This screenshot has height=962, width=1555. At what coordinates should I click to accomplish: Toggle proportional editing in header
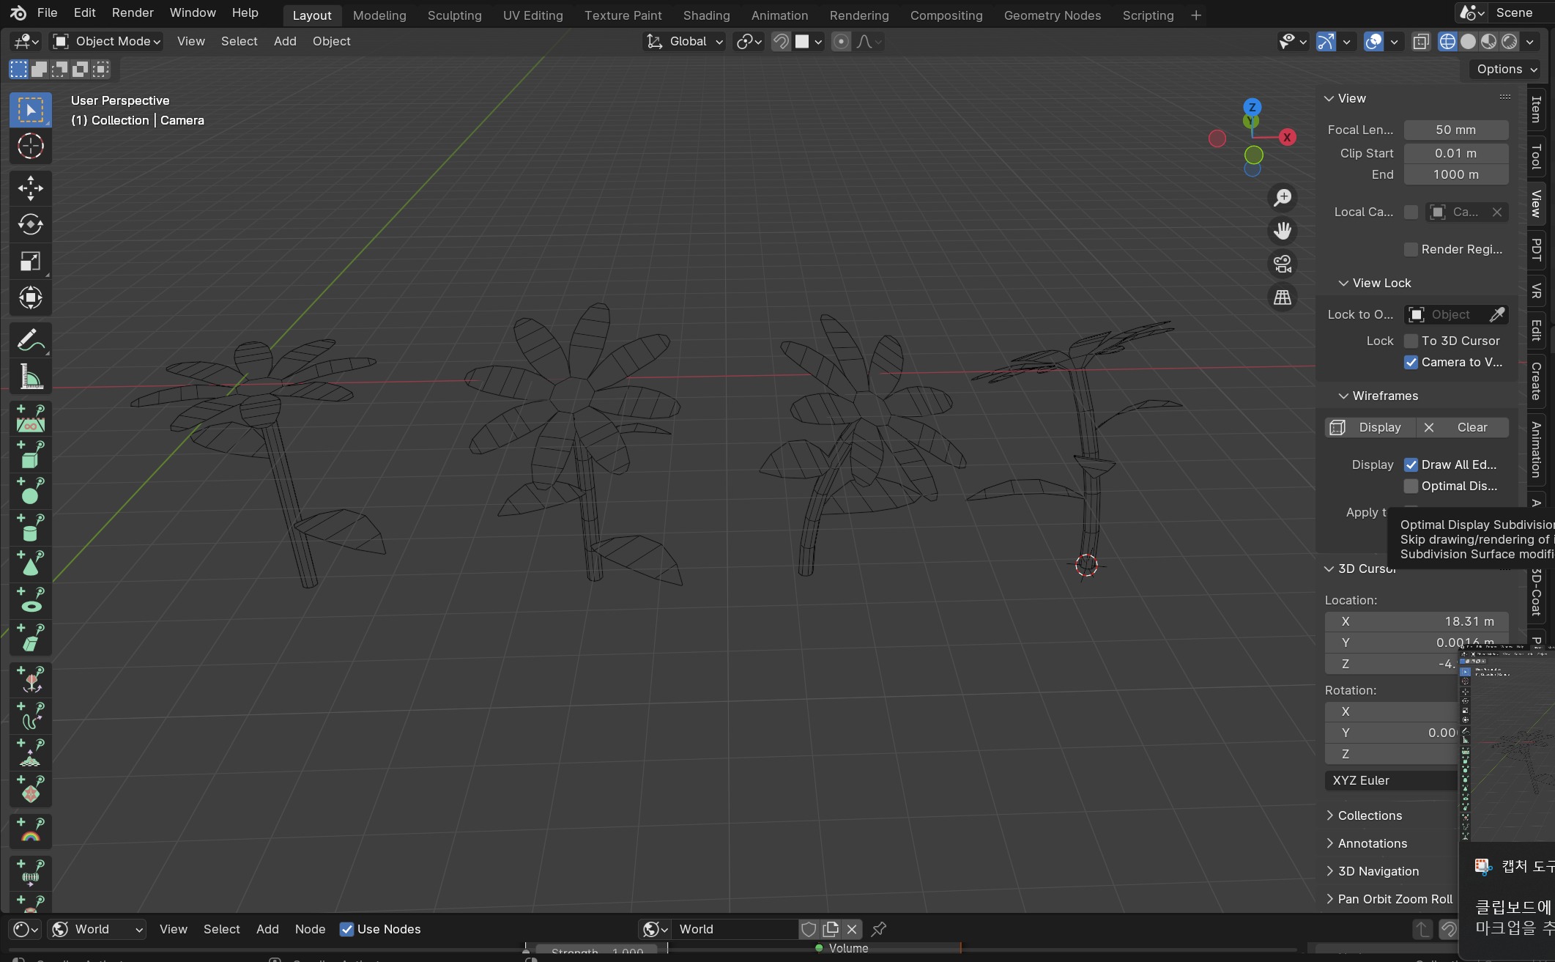[841, 42]
